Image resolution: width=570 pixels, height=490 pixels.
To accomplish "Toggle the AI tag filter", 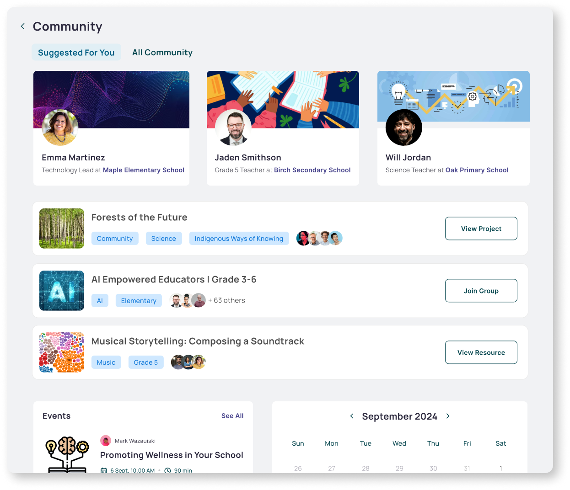I will point(100,300).
